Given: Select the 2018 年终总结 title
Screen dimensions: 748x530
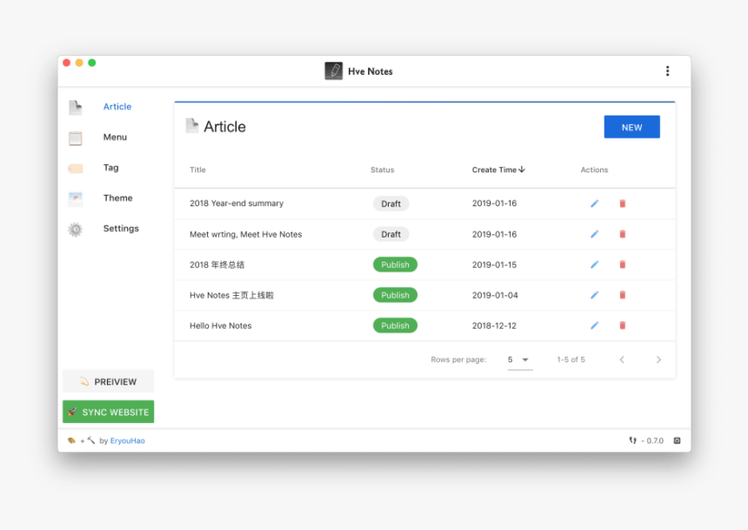Looking at the screenshot, I should tap(217, 265).
